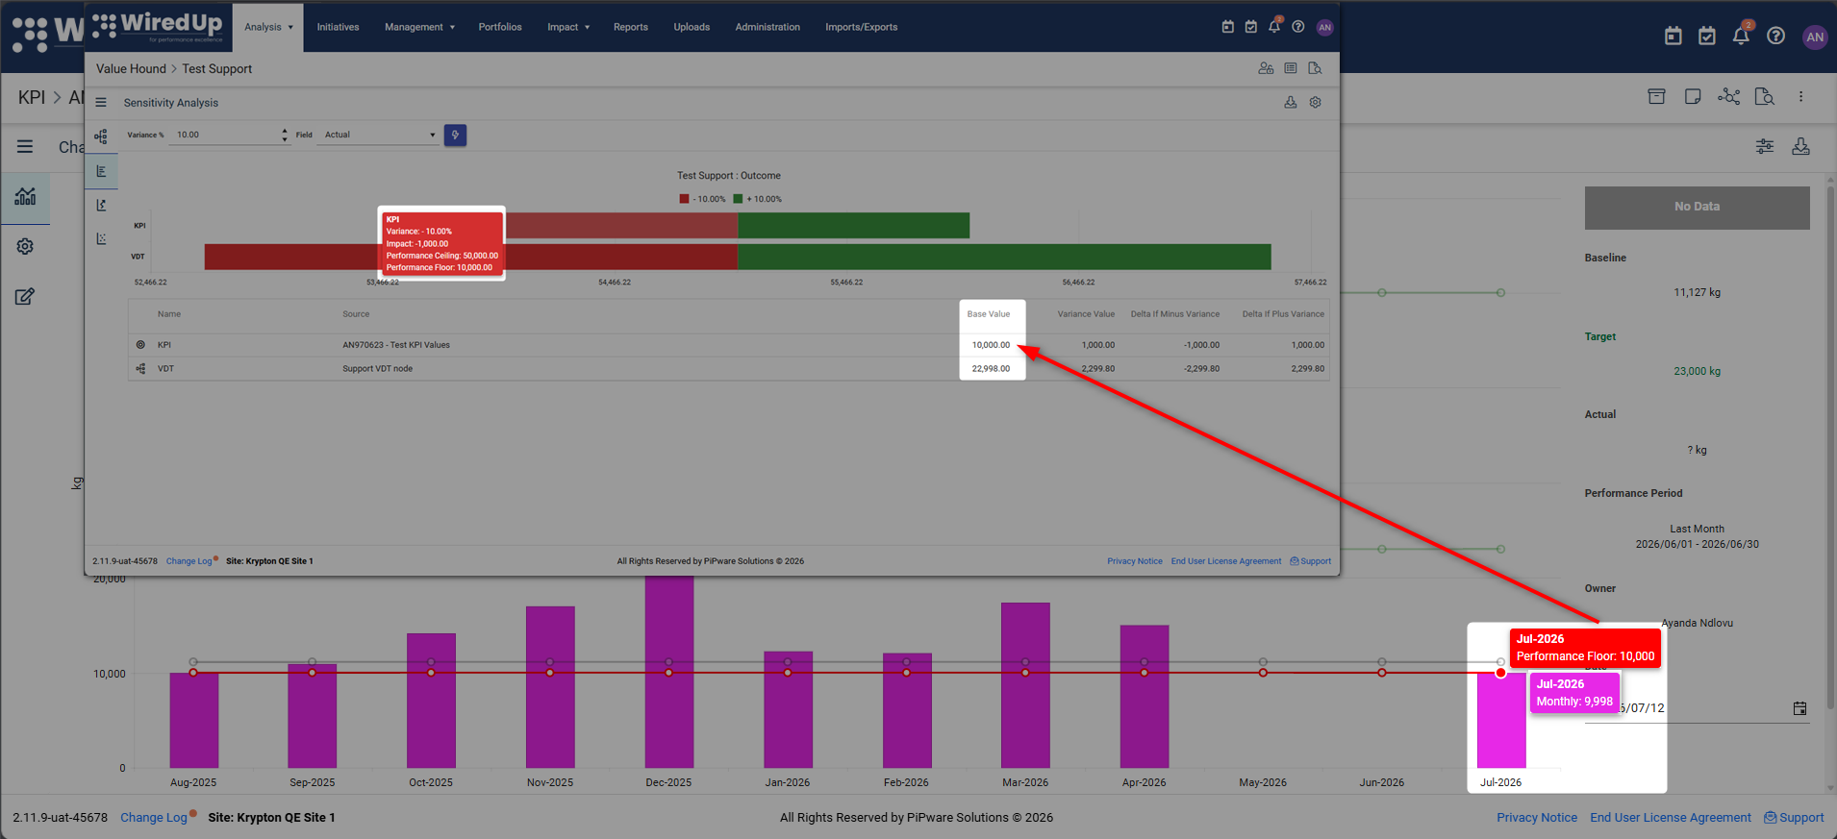Select the scatter plot view in the Sensitivity sidebar
Screen dimensions: 1837x839
point(101,238)
